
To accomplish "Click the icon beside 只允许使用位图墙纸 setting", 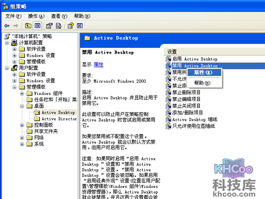I will pos(168,126).
